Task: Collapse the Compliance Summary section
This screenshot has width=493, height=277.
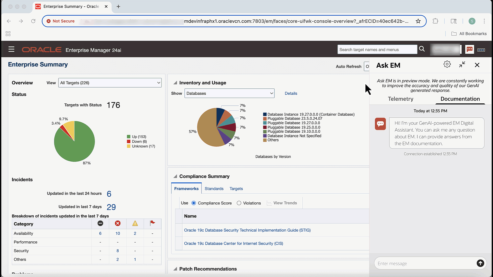Action: point(175,176)
